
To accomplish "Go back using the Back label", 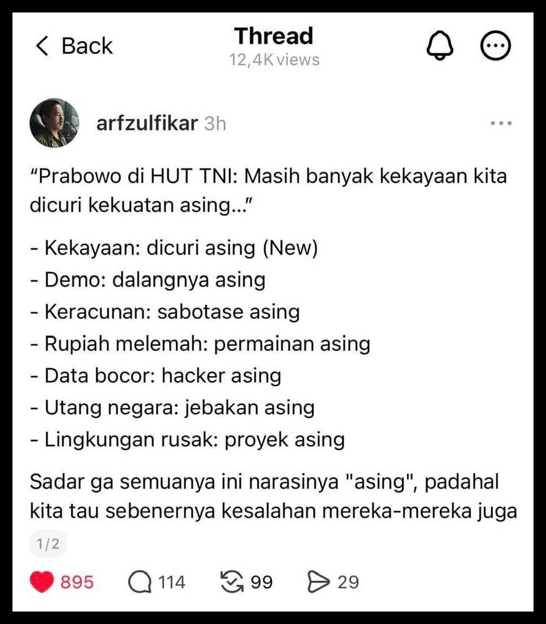I will (x=87, y=46).
